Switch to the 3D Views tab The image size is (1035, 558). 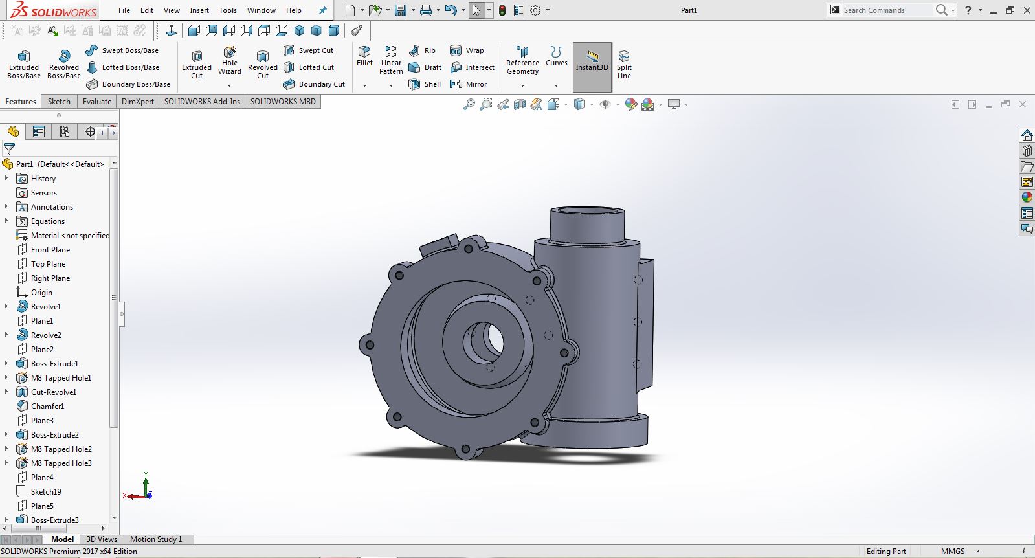click(x=102, y=539)
